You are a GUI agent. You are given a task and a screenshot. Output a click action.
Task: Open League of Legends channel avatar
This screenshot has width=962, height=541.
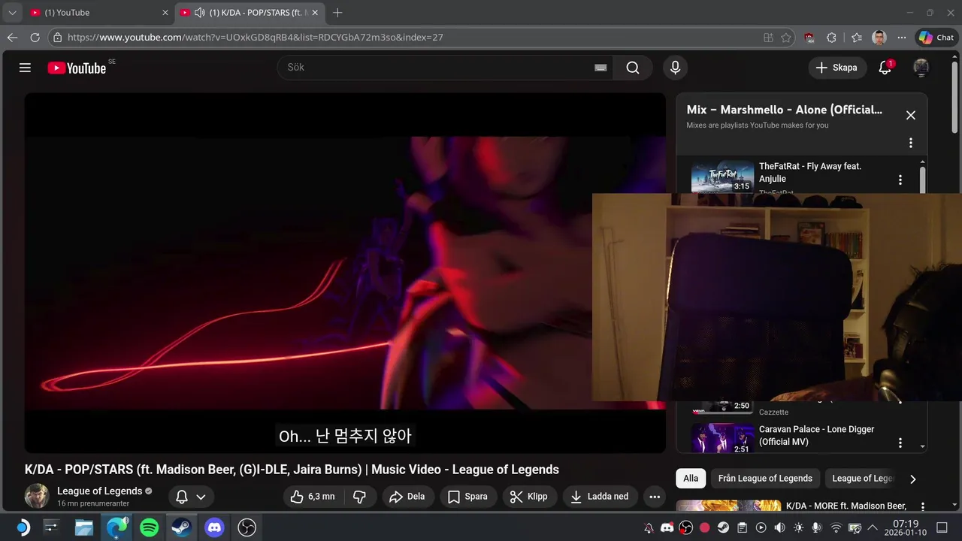(37, 497)
